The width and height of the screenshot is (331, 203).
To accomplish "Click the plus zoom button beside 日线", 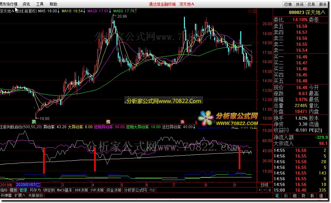I will pos(260,190).
